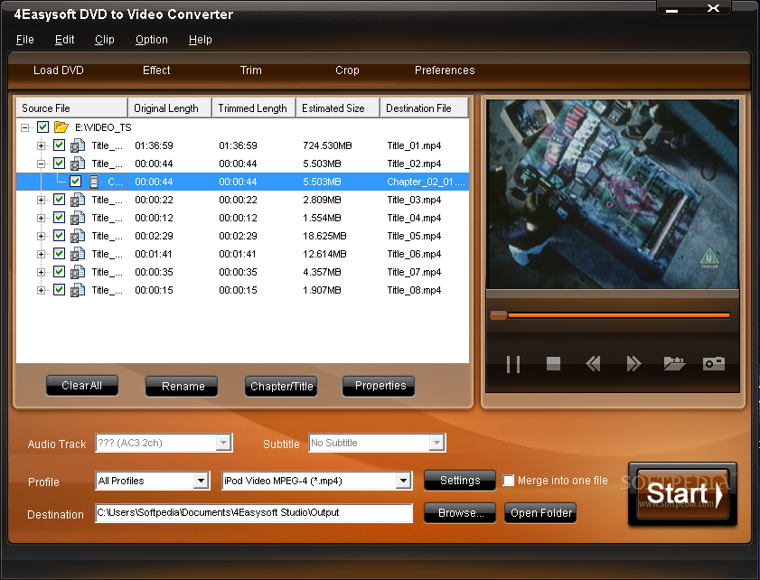Open the Trim toolbar option
760x580 pixels.
click(251, 70)
